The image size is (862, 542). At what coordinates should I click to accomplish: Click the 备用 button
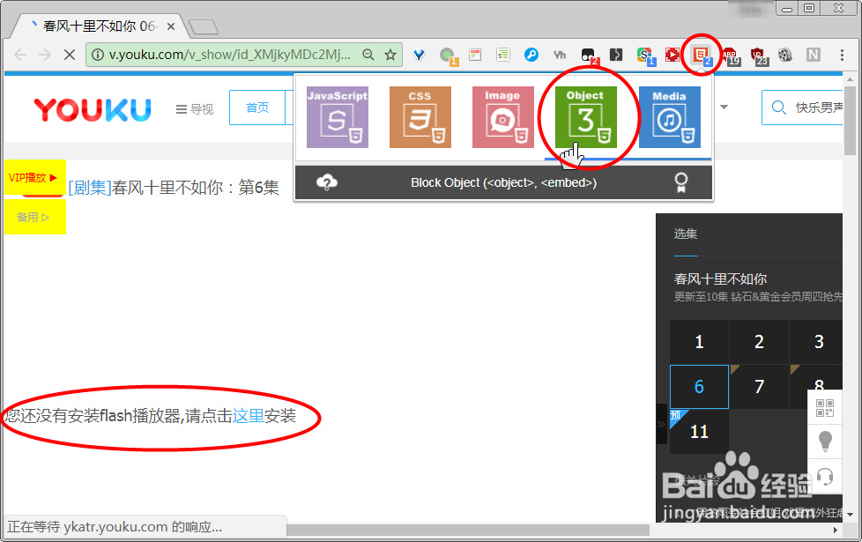(x=34, y=217)
